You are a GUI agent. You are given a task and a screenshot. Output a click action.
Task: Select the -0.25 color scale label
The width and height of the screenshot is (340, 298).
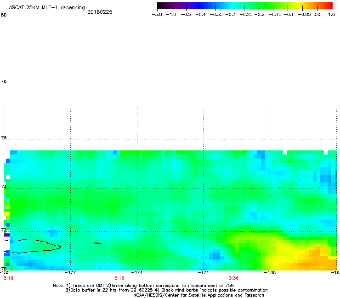pos(246,15)
